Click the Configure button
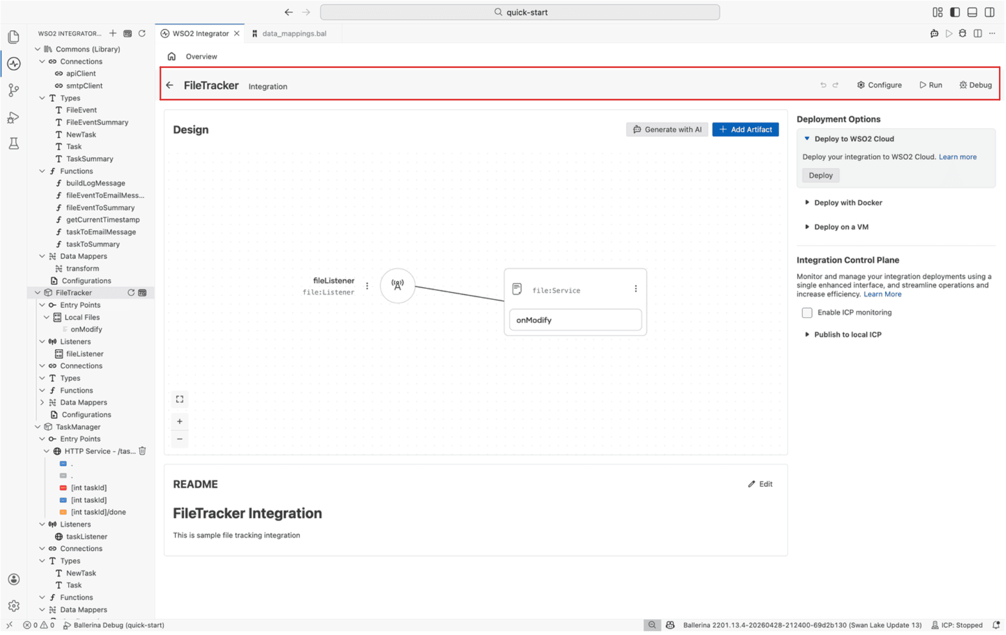 click(879, 85)
